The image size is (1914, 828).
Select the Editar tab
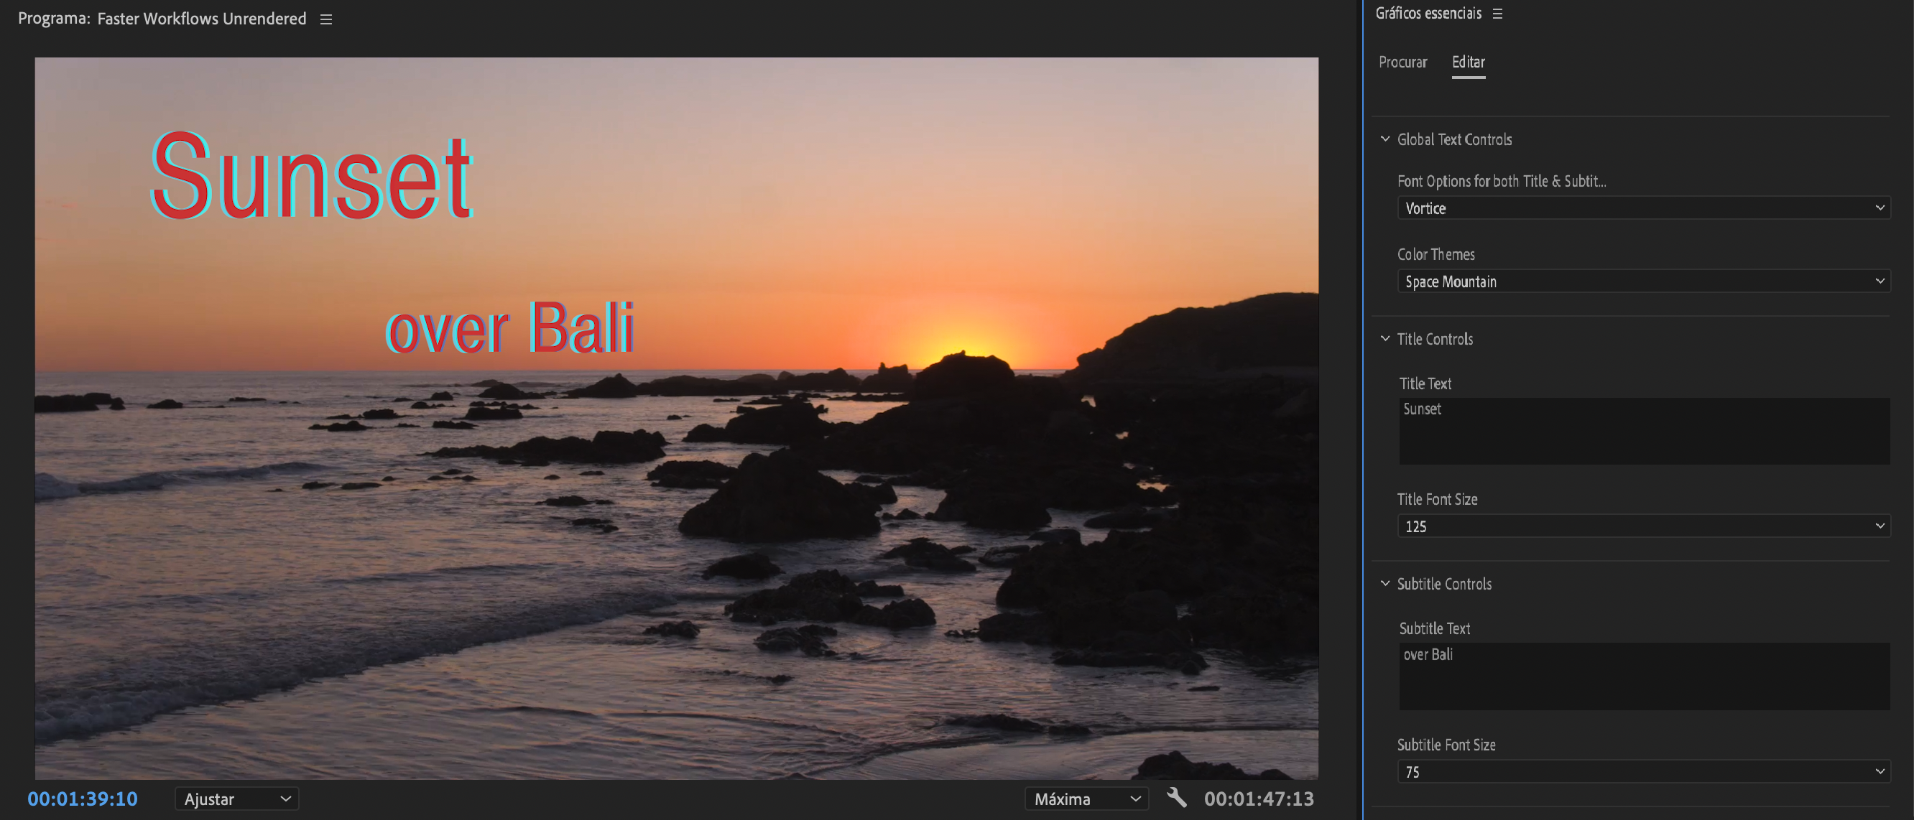(1467, 62)
